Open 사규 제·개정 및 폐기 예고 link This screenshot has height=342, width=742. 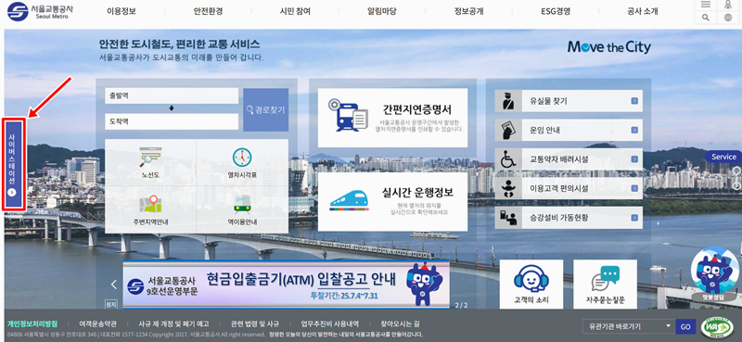(x=173, y=324)
